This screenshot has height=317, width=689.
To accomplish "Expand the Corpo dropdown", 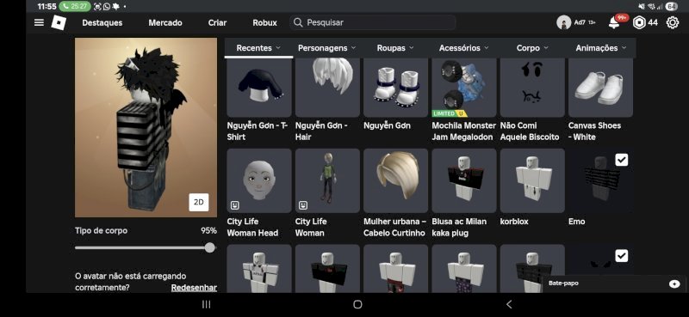I will pyautogui.click(x=532, y=48).
